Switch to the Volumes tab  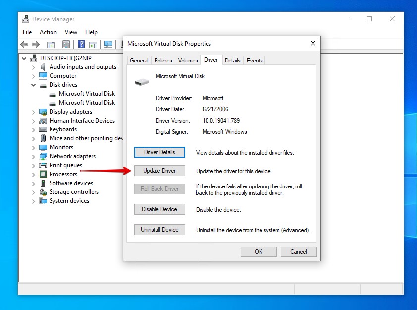coord(188,61)
